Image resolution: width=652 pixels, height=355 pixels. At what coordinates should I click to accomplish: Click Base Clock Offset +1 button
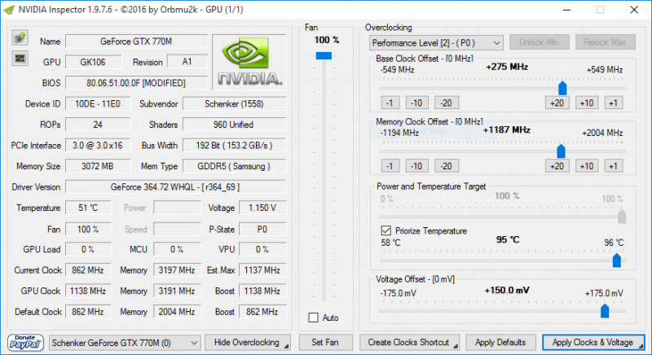point(614,103)
